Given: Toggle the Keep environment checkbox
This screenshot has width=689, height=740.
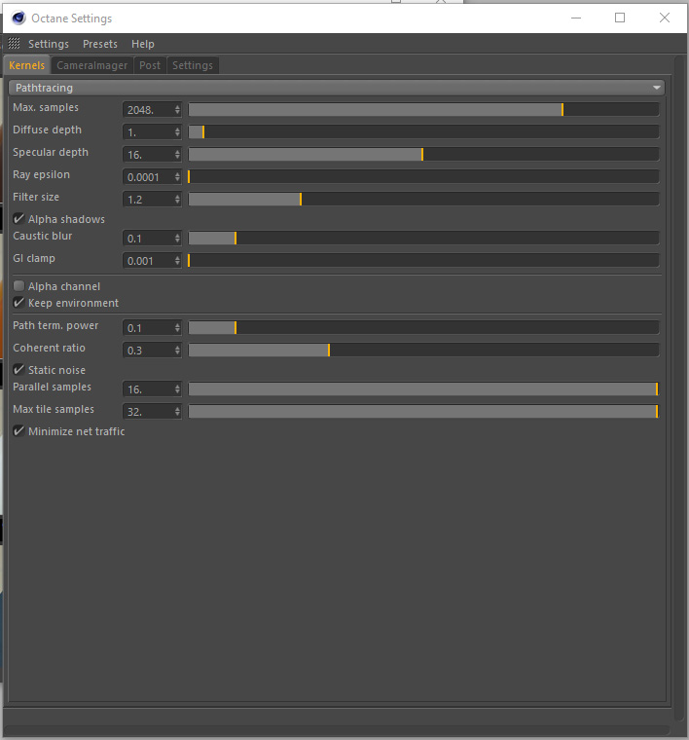Looking at the screenshot, I should (18, 303).
